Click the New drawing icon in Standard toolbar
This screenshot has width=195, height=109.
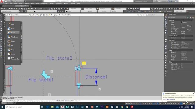[x=2, y=9]
